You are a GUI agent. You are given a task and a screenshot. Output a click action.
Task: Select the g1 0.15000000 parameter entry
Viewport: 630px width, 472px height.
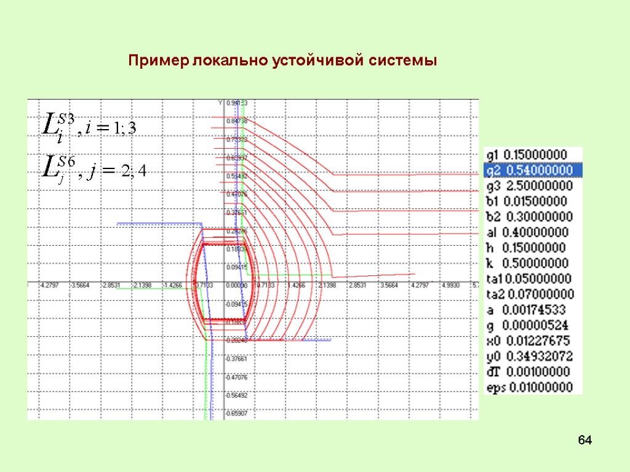click(530, 154)
